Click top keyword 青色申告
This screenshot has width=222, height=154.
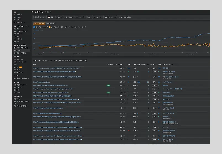pos(165,86)
